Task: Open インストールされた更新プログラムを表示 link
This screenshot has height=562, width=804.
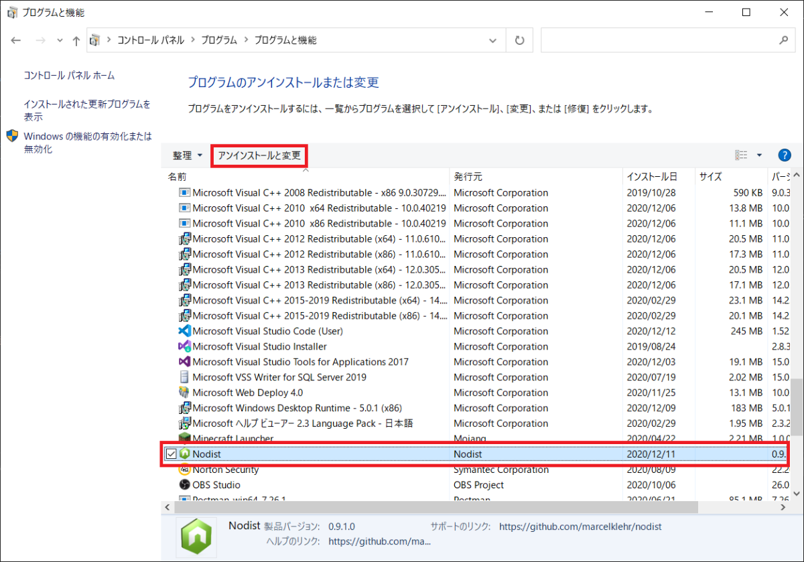Action: pos(87,111)
